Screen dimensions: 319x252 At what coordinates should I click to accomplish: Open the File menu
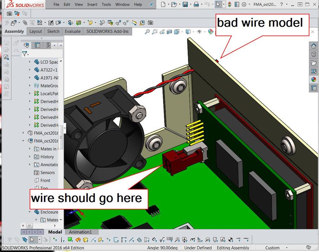click(56, 4)
